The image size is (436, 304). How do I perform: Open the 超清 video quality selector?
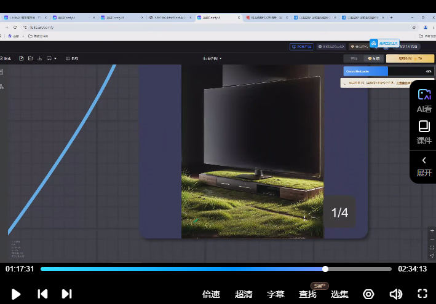244,294
